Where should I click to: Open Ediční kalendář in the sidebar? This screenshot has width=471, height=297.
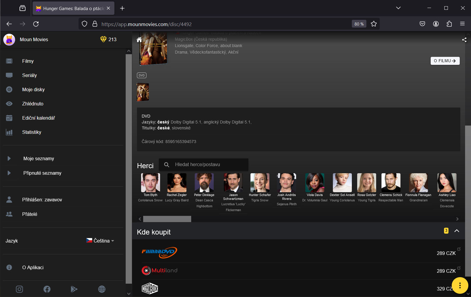(39, 118)
